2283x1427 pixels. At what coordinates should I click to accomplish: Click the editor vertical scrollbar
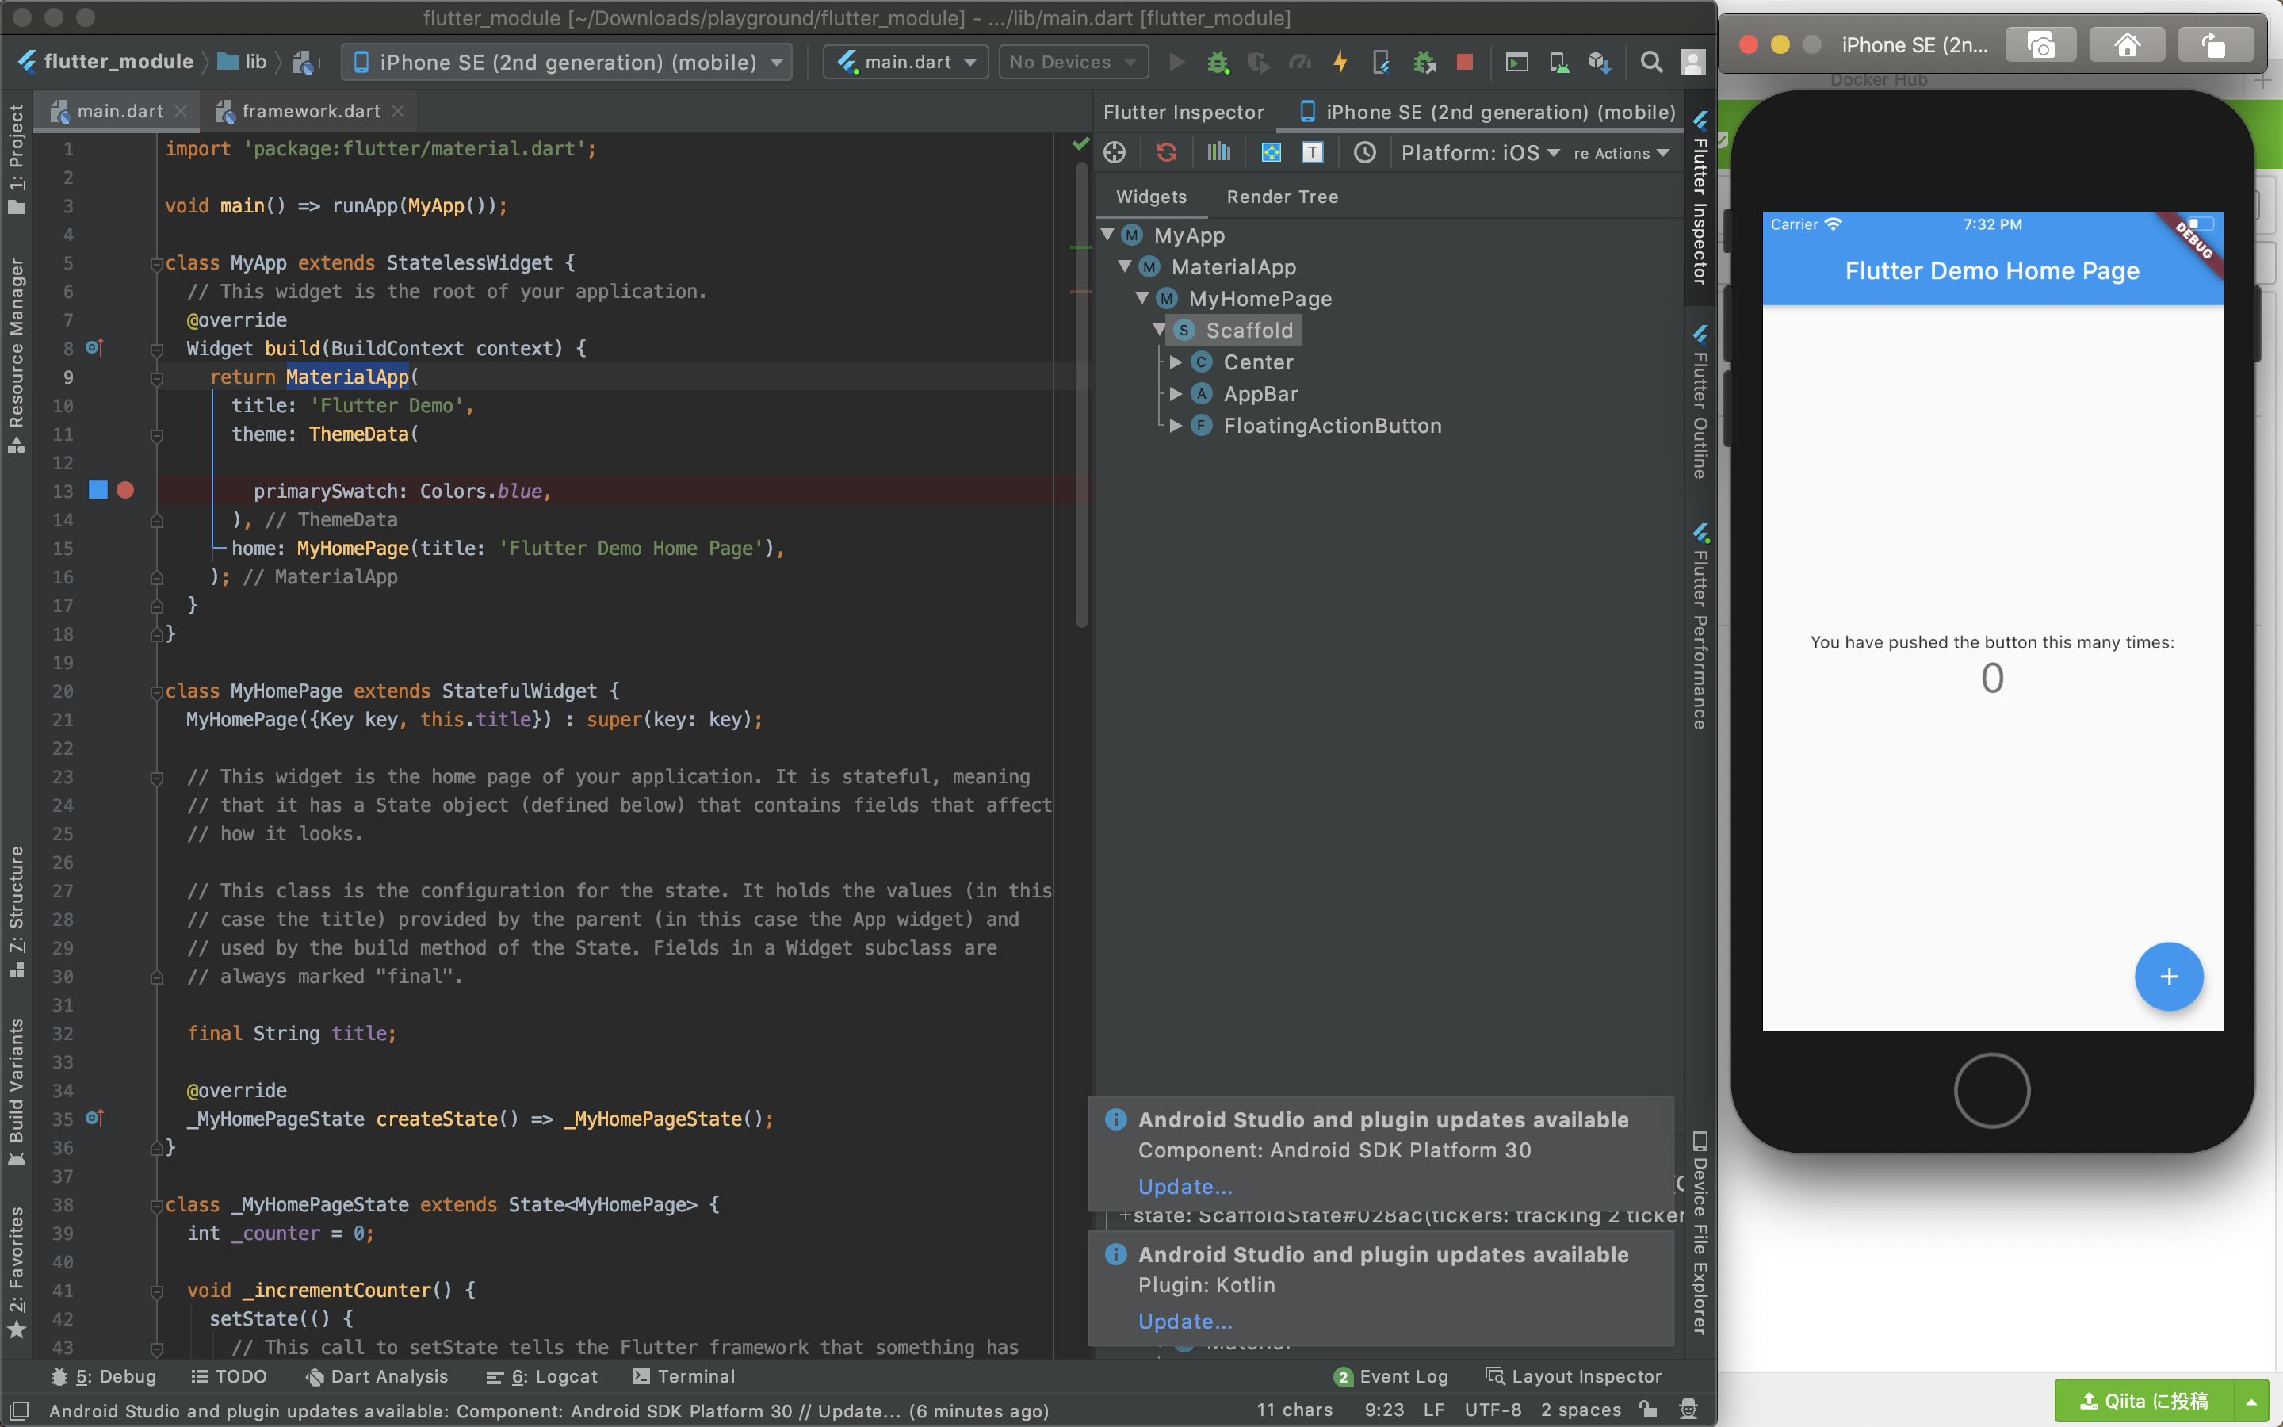pyautogui.click(x=1081, y=396)
